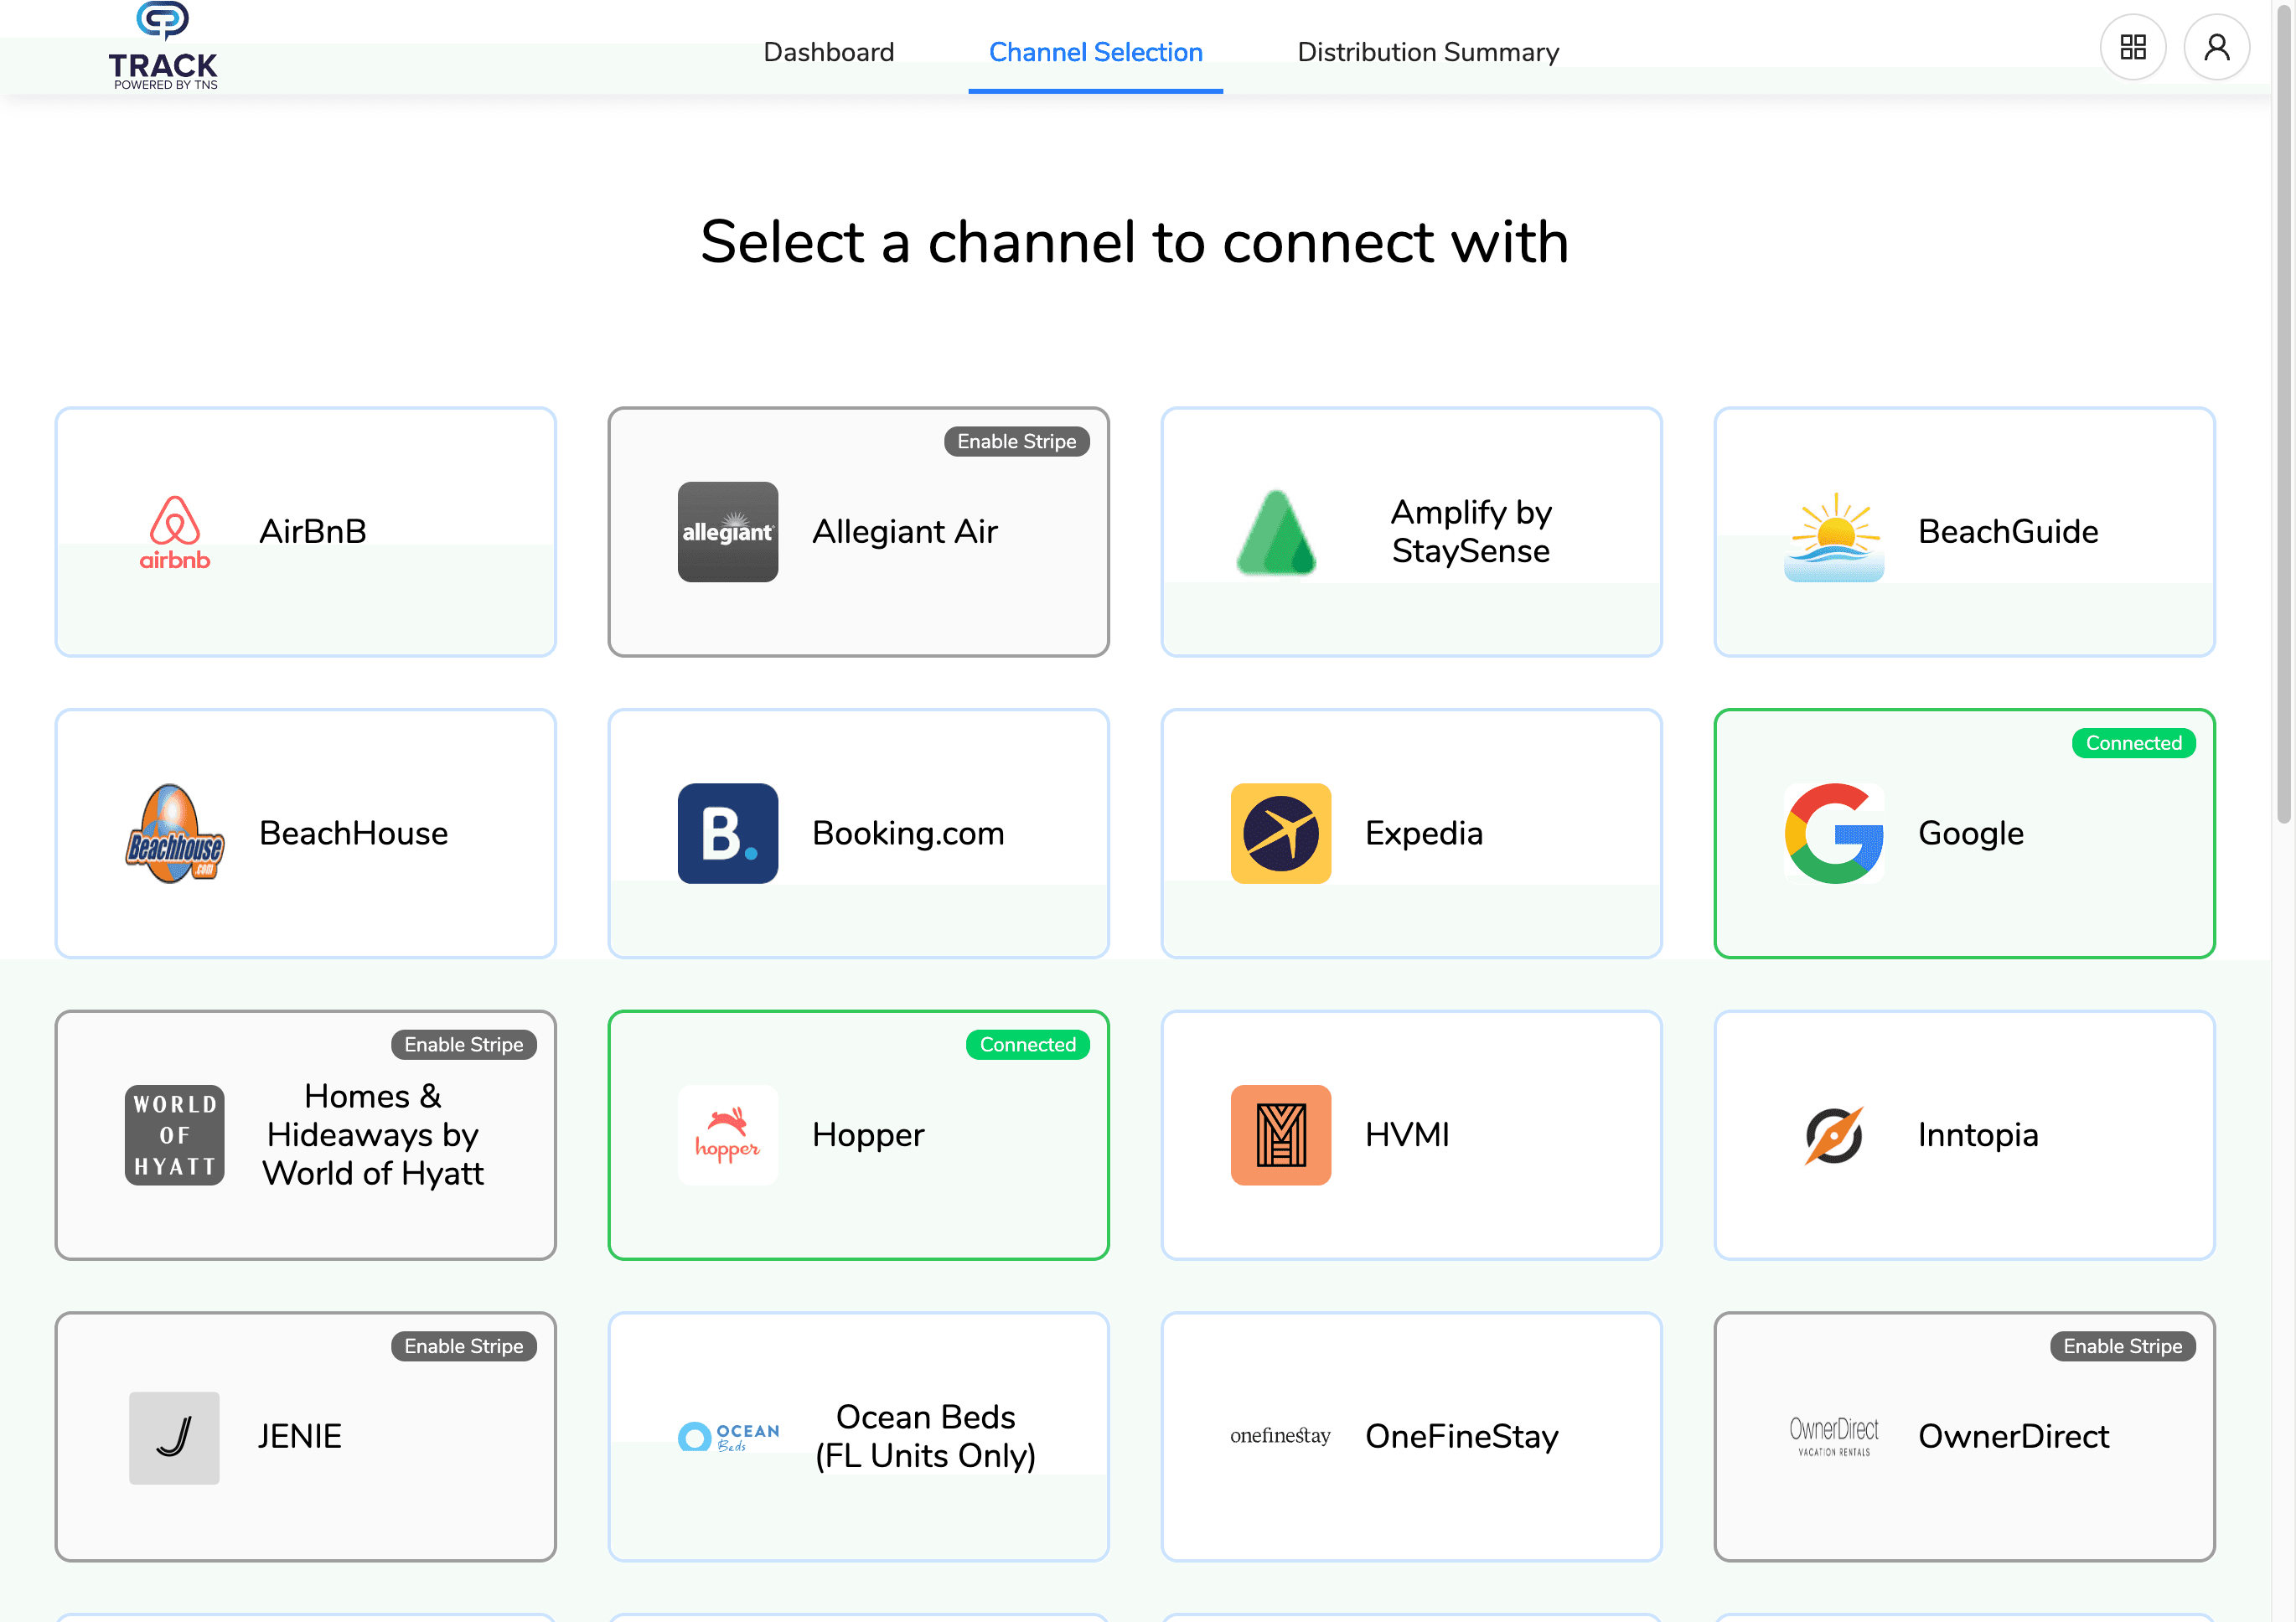
Task: Click the Allegiant logo icon
Action: (x=728, y=532)
